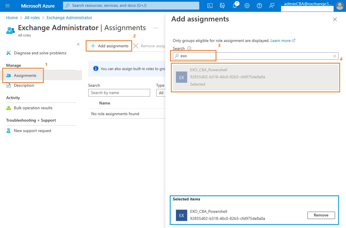Open the Help question mark icon

coord(259,6)
